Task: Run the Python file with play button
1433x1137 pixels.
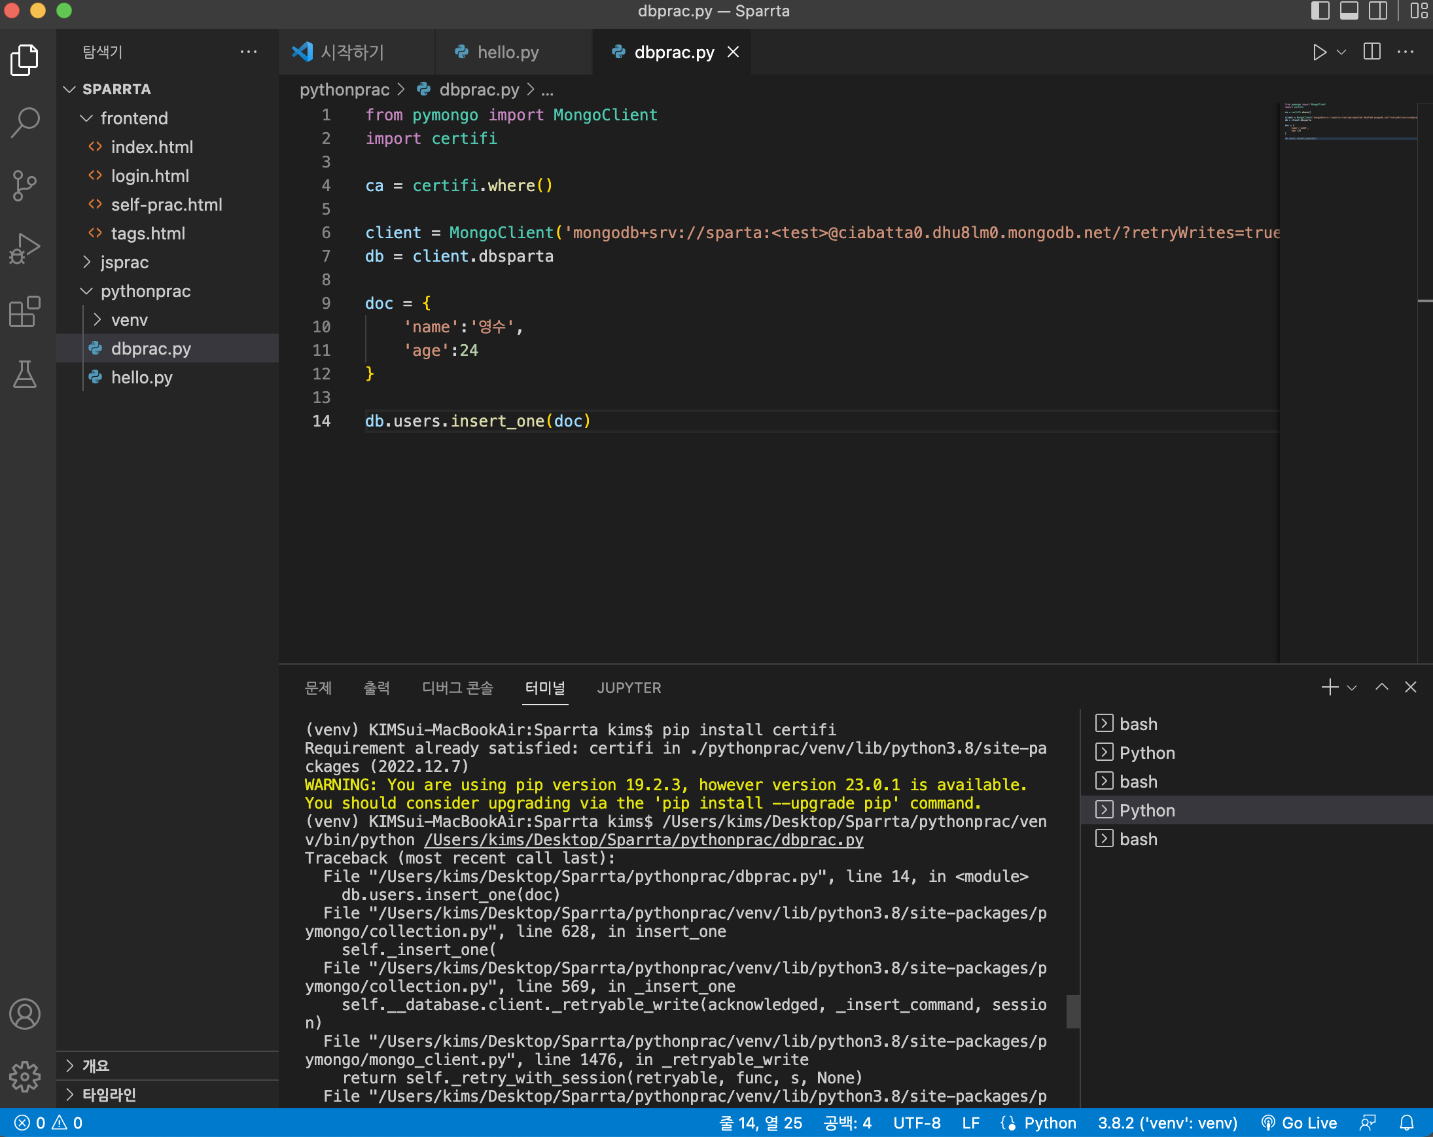Action: 1319,52
